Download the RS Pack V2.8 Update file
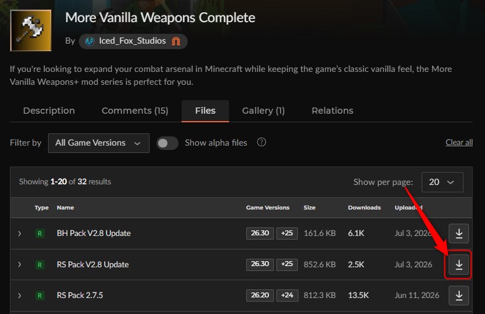485x314 pixels. coord(459,265)
